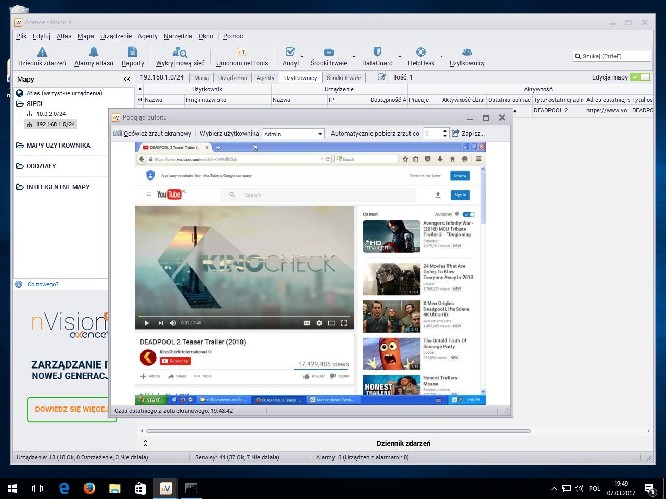Expand the Audyt dropdown arrow
This screenshot has height=499, width=666.
pyautogui.click(x=302, y=56)
